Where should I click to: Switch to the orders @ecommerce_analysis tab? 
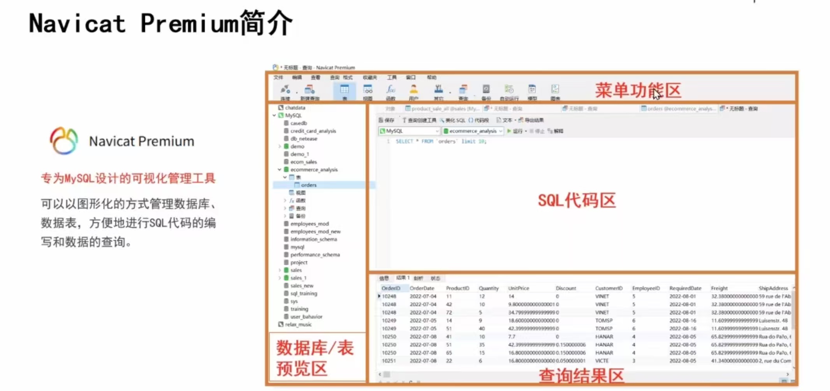pyautogui.click(x=678, y=109)
